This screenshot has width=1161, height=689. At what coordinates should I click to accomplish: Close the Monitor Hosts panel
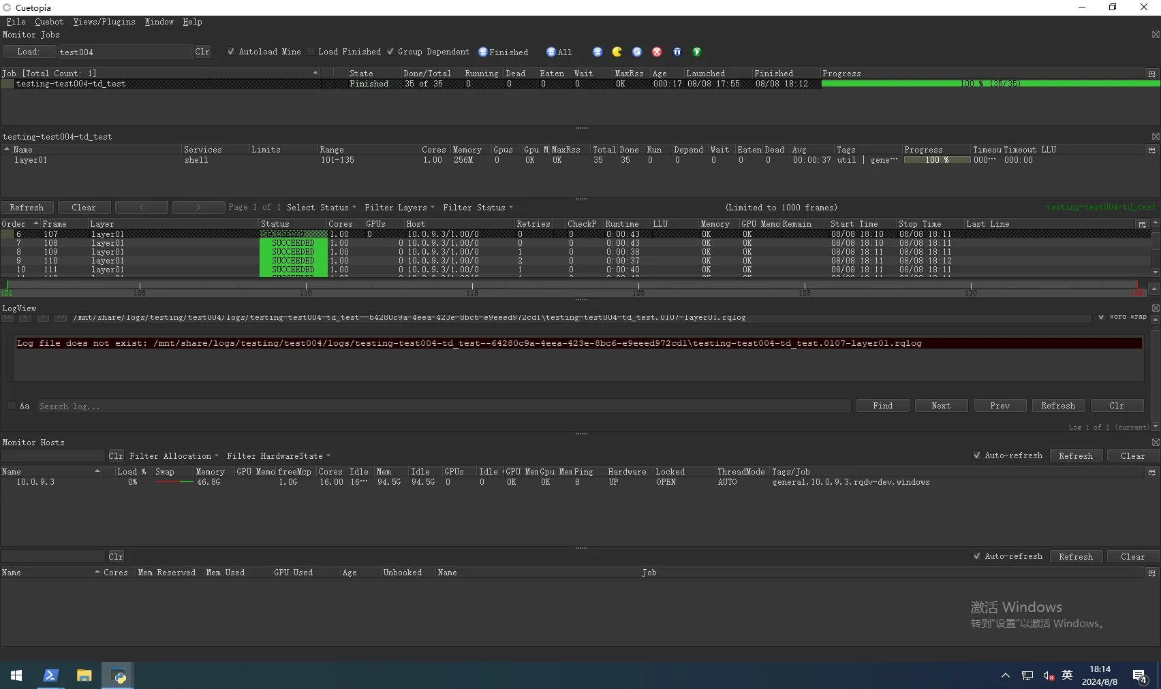[x=1156, y=442]
